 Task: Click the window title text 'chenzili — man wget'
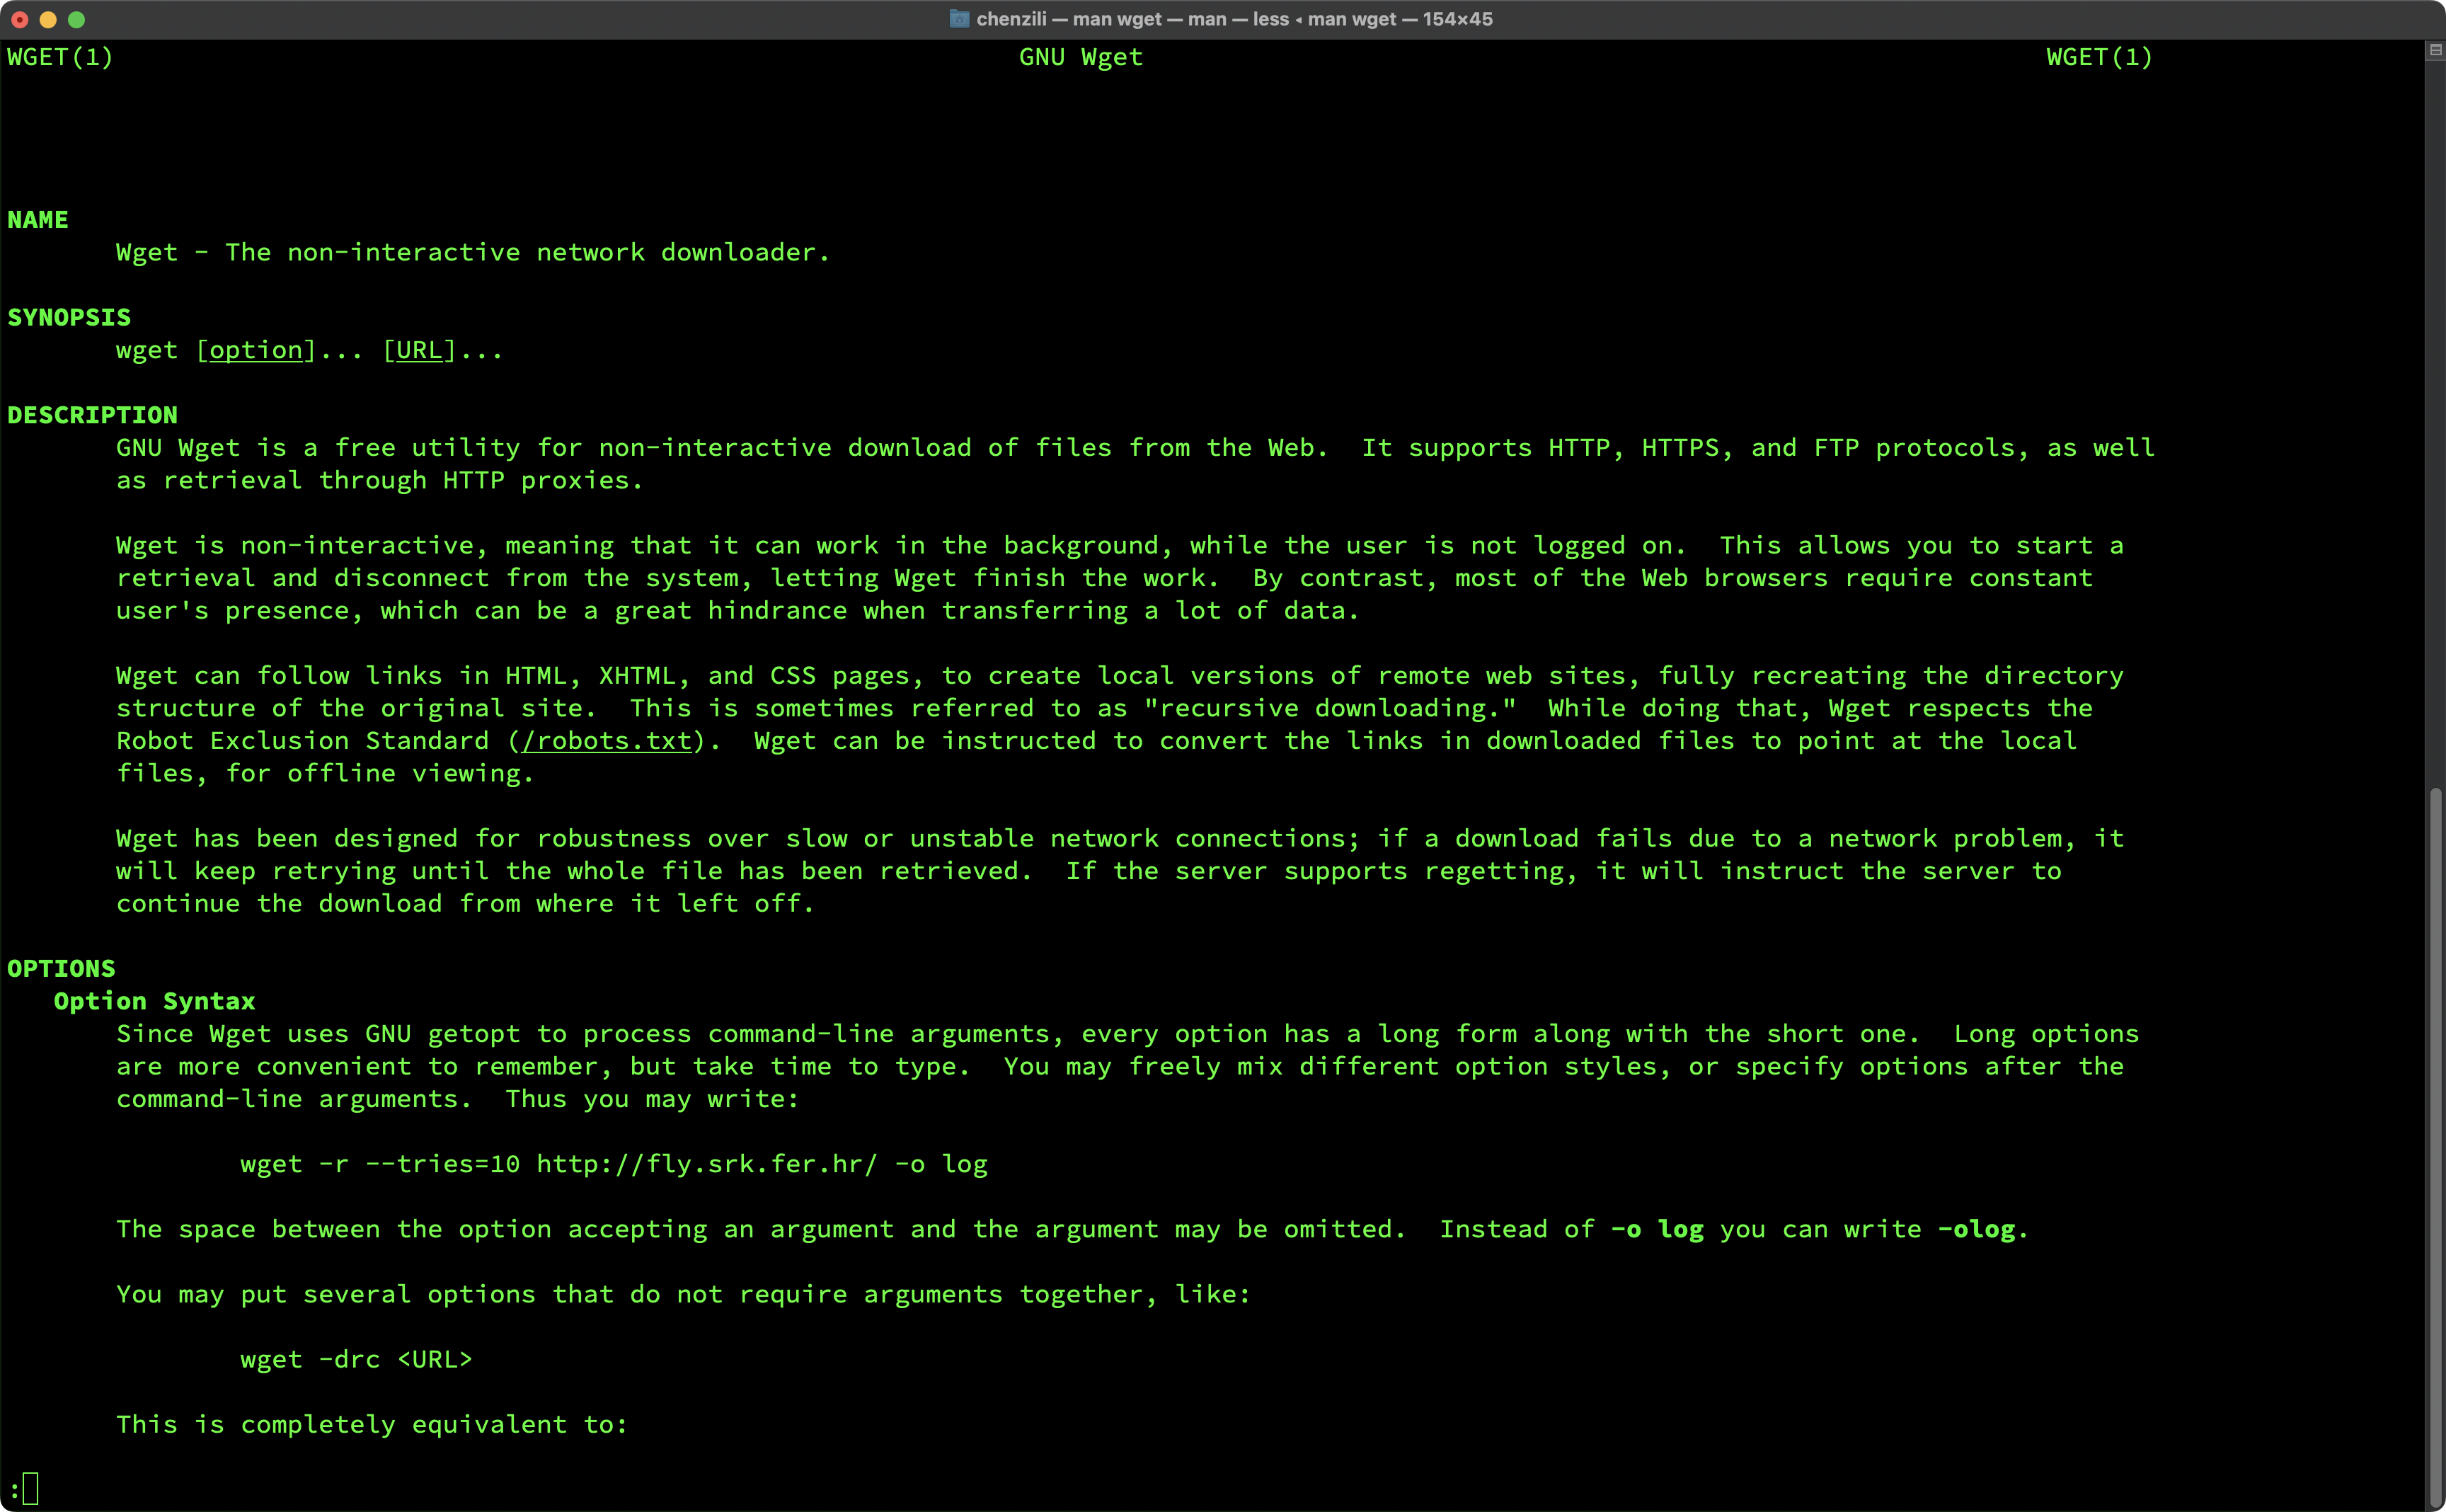[1069, 19]
